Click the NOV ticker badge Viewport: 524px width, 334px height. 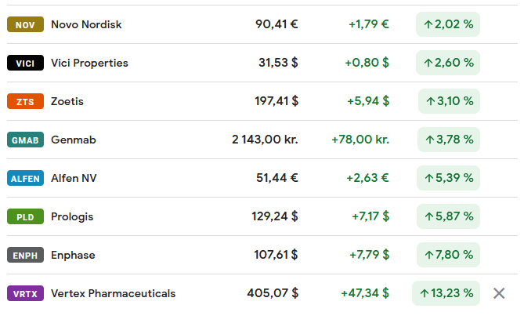coord(25,24)
